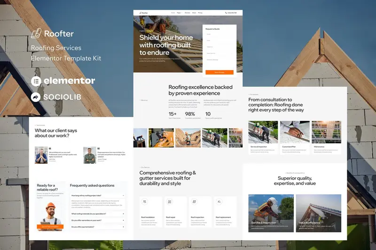376x250 pixels.
Task: Click the Name field in the quote form
Action: point(219,35)
